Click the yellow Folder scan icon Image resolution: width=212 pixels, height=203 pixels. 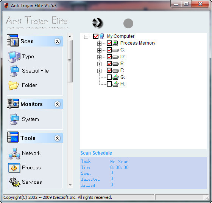click(14, 85)
